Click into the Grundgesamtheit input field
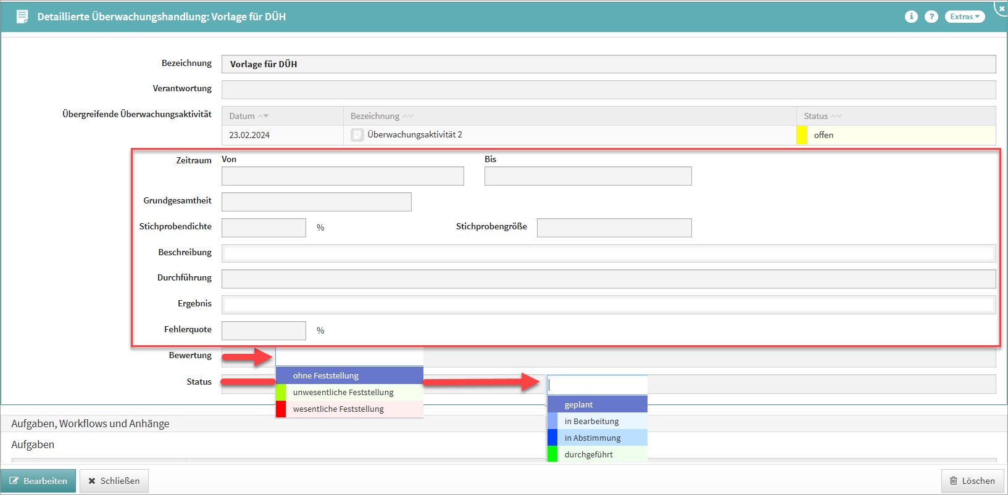This screenshot has height=495, width=1008. point(316,202)
